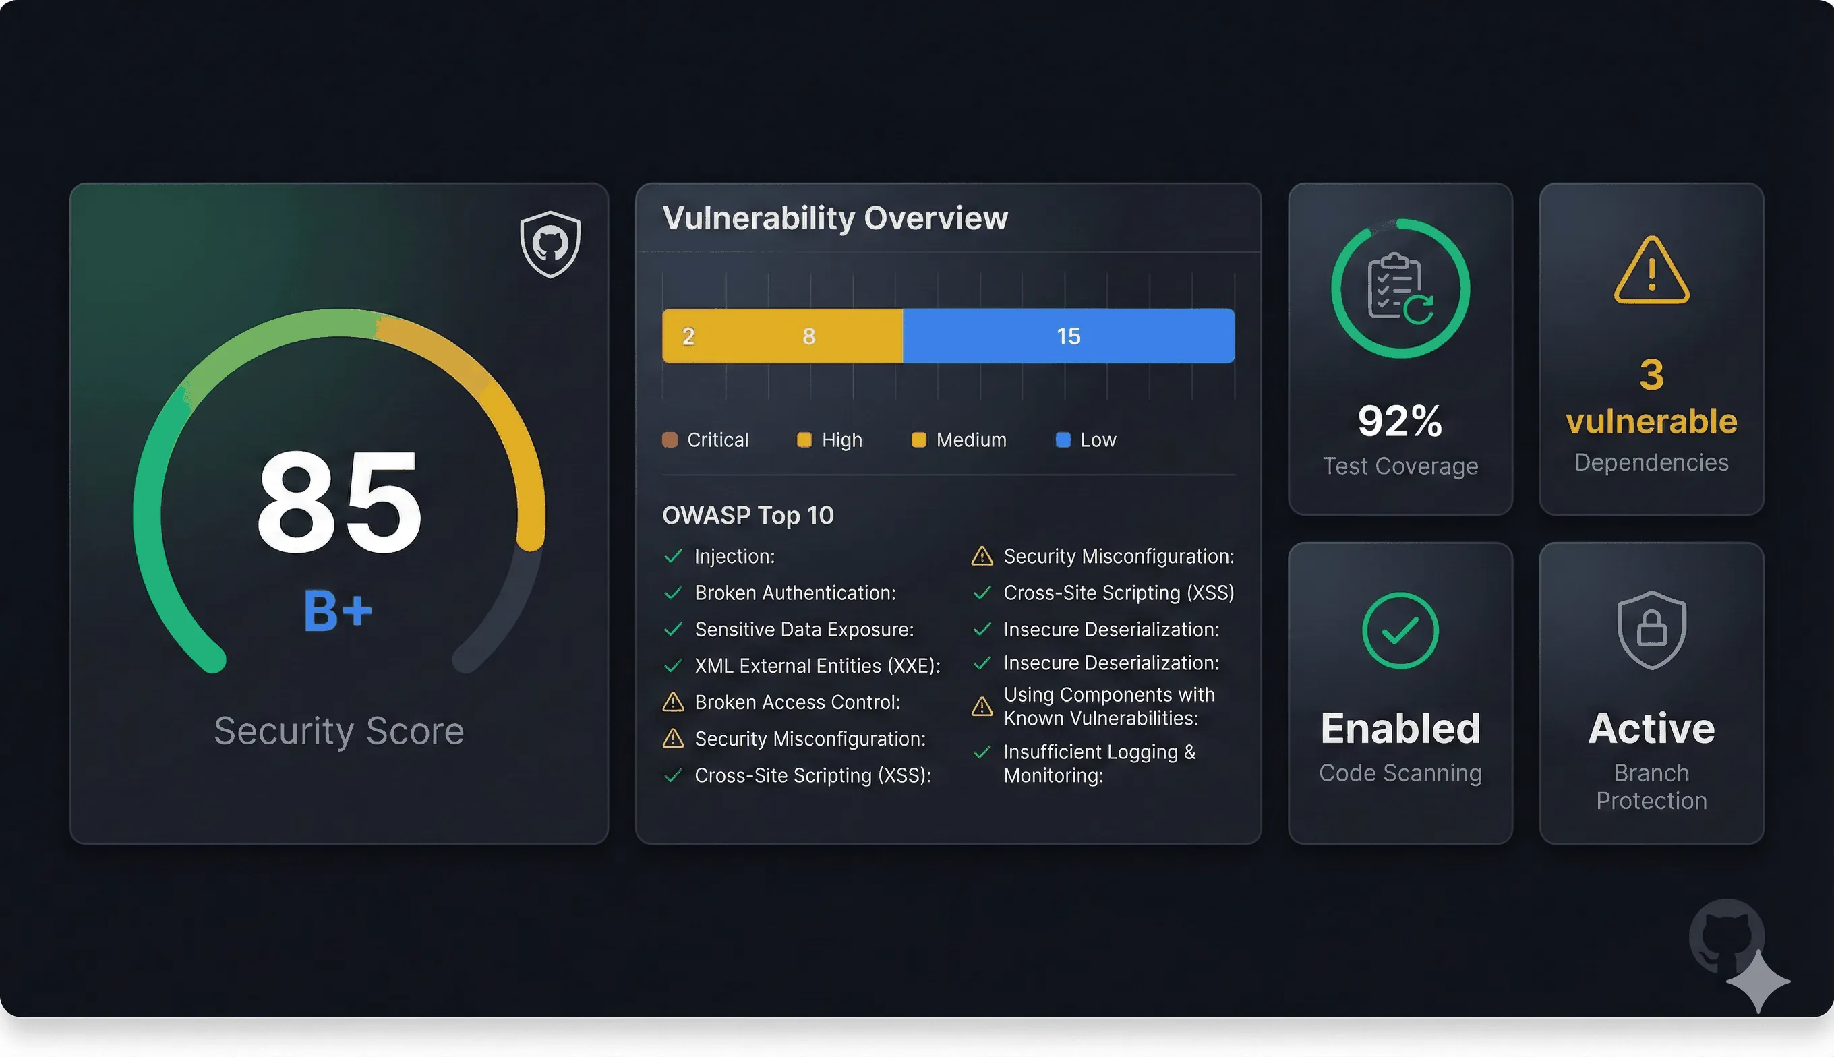Screen dimensions: 1834x1057
Task: Click the Test Coverage label
Action: (x=1400, y=466)
